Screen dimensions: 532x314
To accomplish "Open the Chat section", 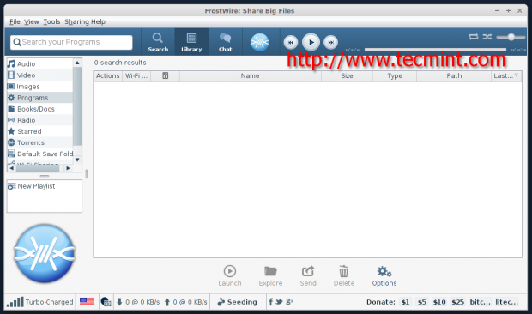I will 226,42.
